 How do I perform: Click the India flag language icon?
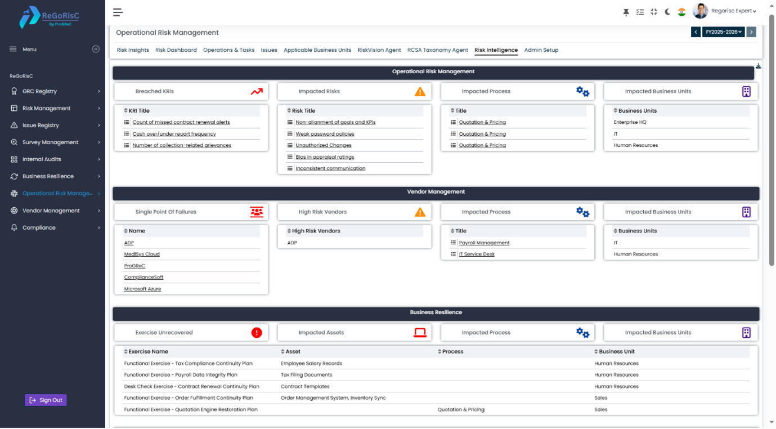[681, 12]
